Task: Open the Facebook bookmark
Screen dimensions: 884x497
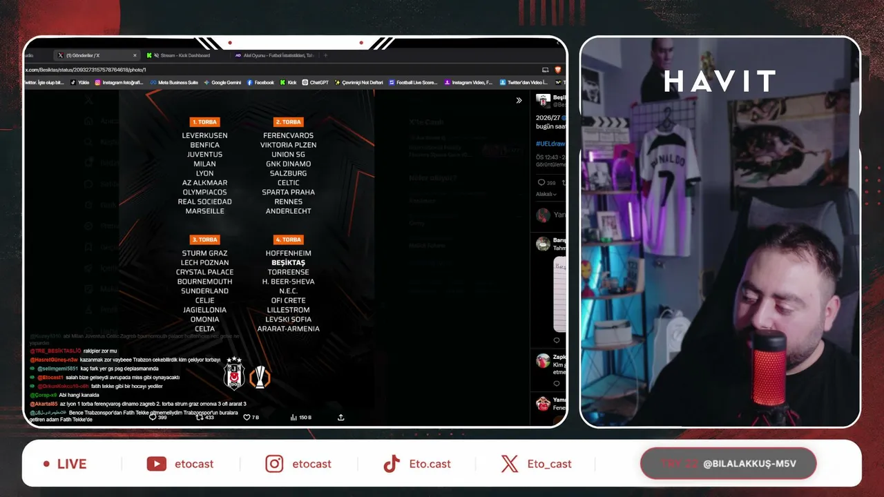Action: [x=260, y=82]
